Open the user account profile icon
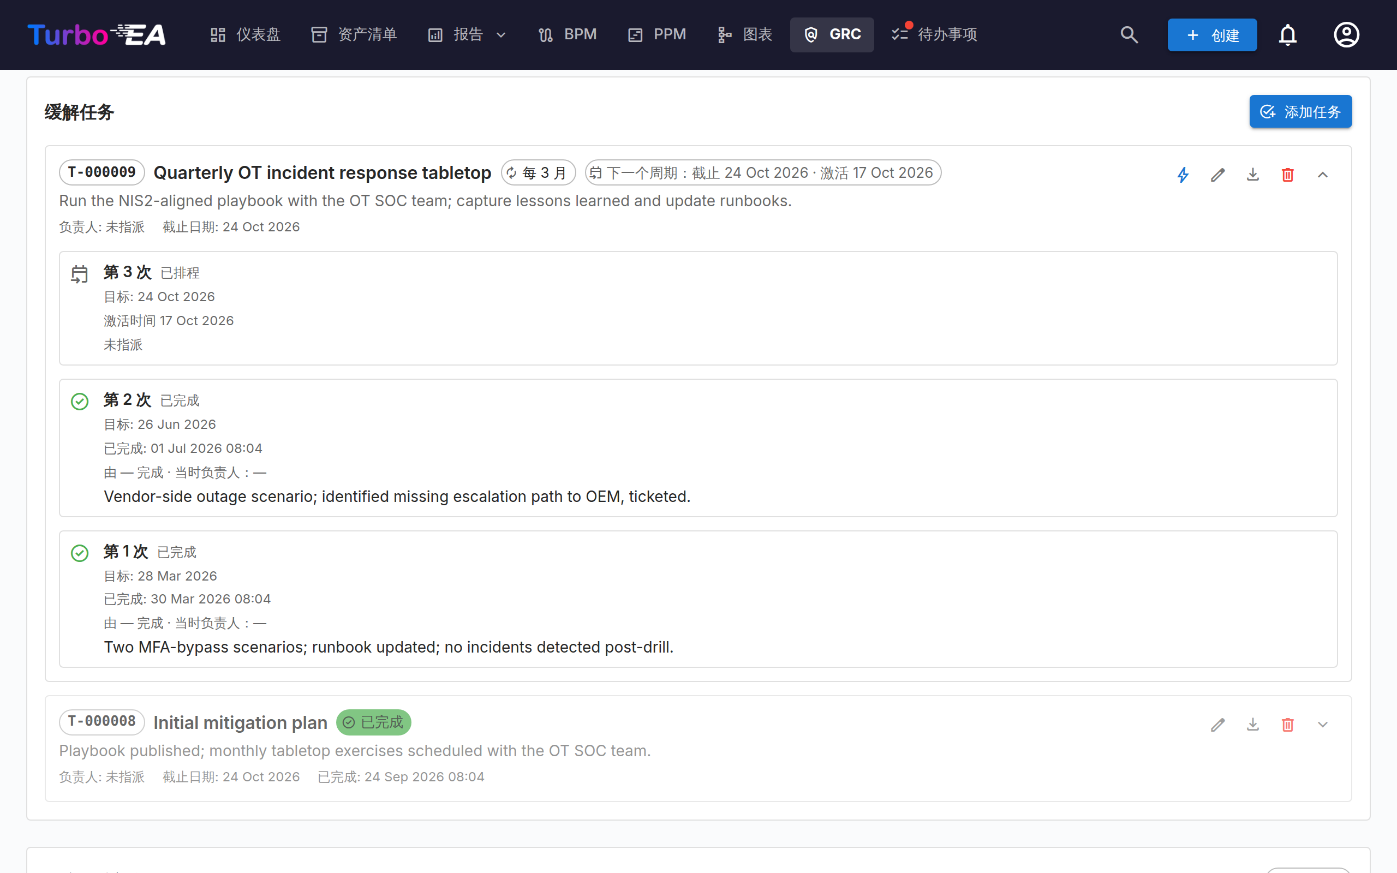The width and height of the screenshot is (1397, 873). 1346,34
